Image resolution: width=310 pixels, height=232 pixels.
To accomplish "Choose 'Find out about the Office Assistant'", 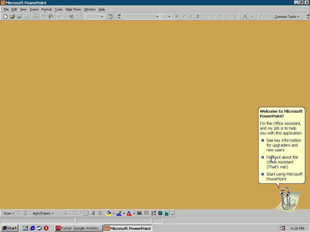I will 282,162.
